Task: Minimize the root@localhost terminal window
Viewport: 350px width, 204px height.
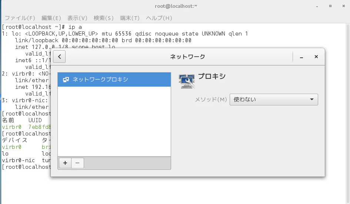Action: (317, 6)
